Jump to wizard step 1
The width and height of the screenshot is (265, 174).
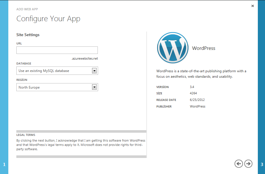pos(4,164)
